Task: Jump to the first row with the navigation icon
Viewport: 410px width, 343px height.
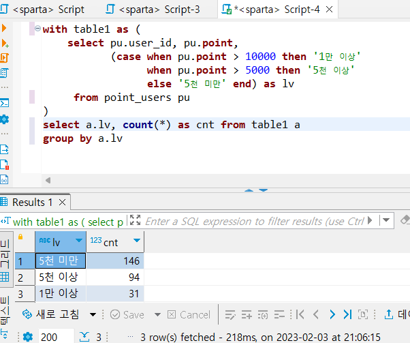Action: [x=300, y=314]
